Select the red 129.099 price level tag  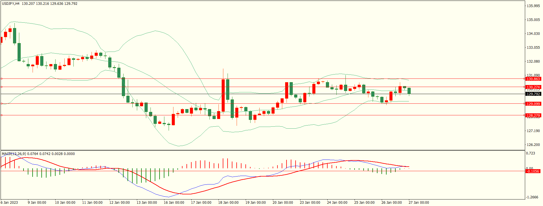point(533,104)
